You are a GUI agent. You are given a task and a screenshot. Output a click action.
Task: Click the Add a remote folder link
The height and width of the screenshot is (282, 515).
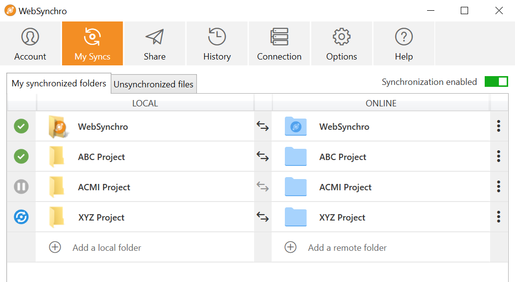tap(347, 248)
